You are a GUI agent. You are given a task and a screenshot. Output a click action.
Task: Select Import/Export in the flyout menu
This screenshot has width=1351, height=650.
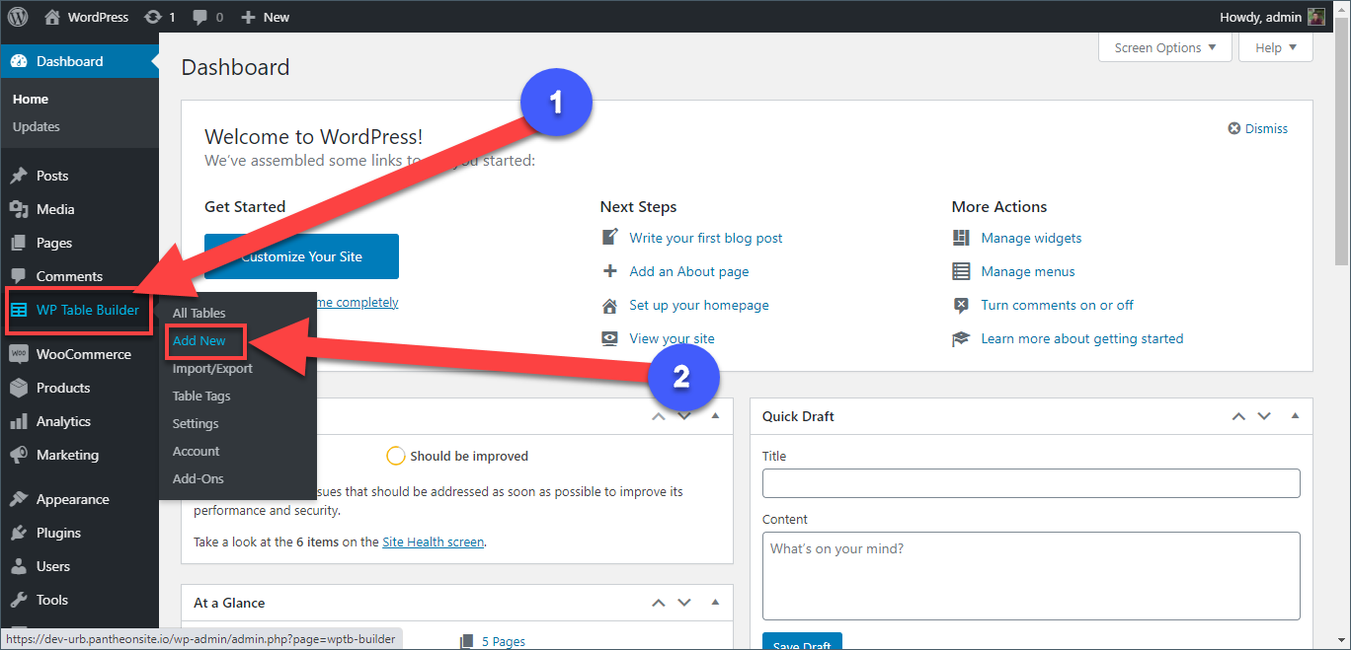click(212, 368)
